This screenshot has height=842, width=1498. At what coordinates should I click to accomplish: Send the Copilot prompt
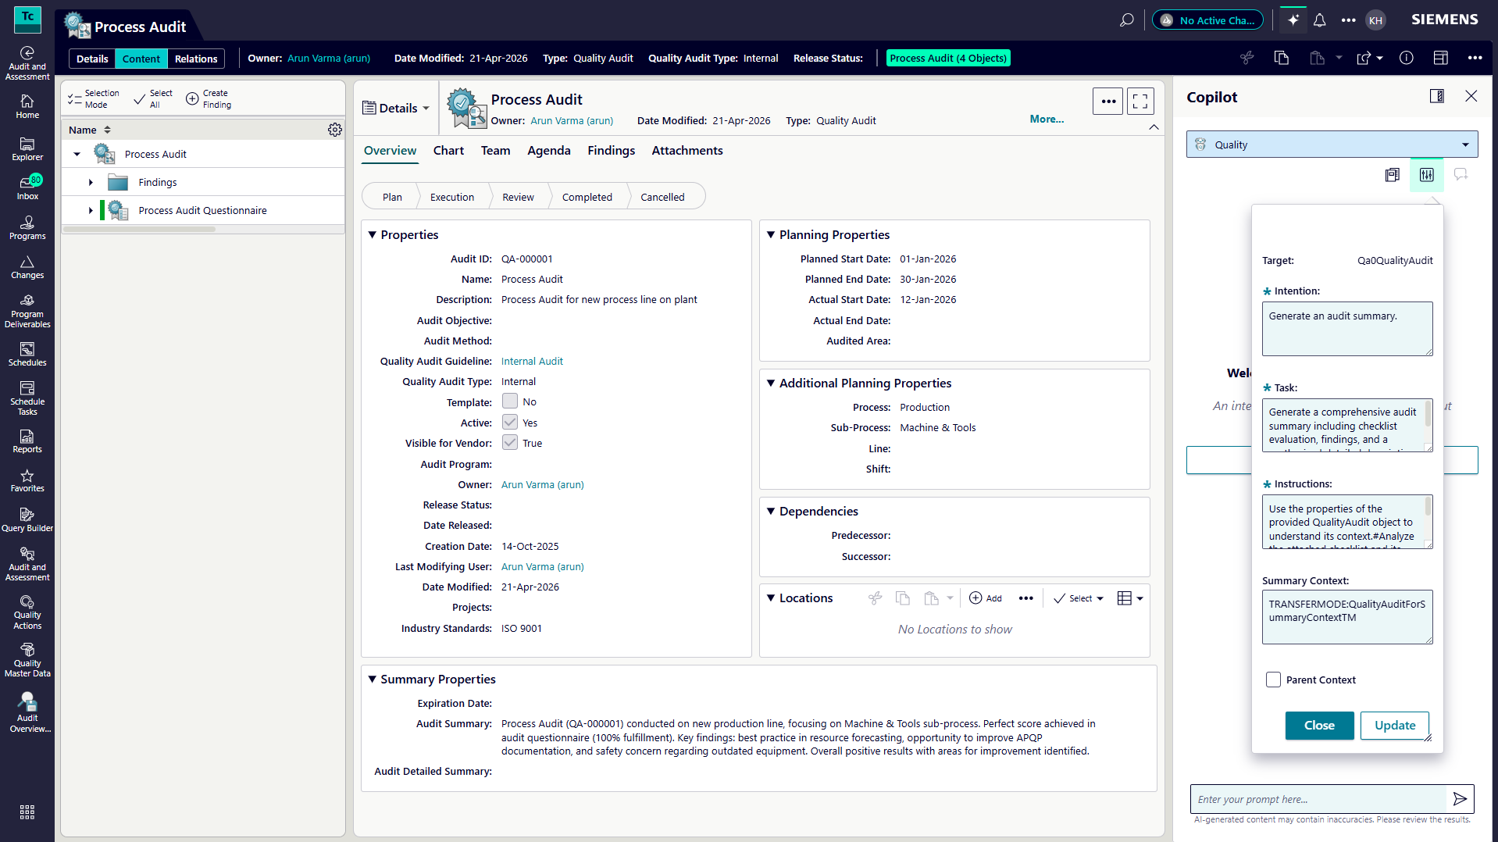pos(1460,798)
